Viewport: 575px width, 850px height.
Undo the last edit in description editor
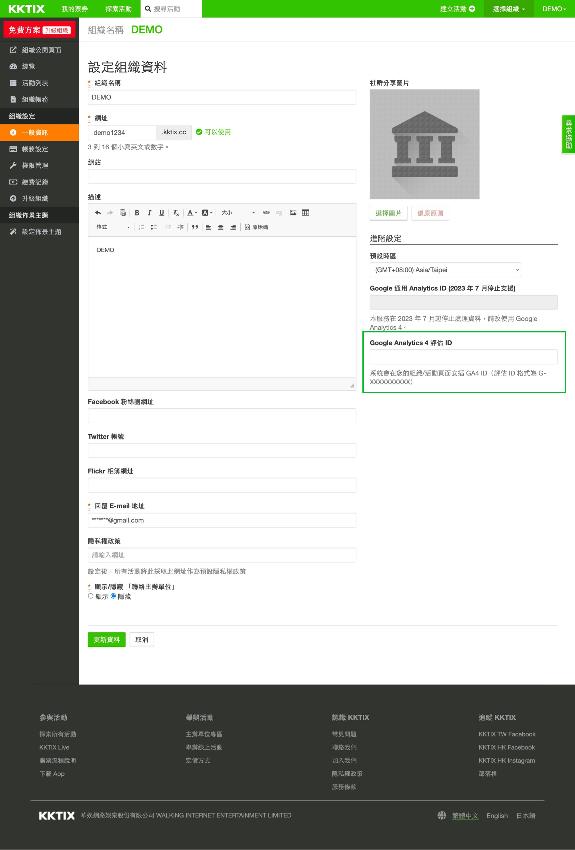pyautogui.click(x=98, y=212)
